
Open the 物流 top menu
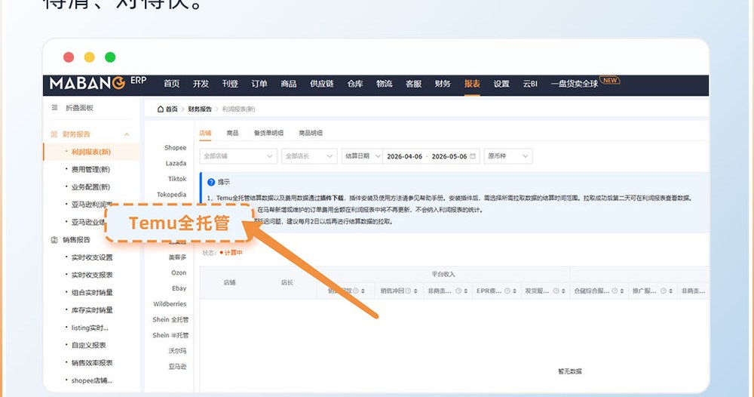[385, 84]
